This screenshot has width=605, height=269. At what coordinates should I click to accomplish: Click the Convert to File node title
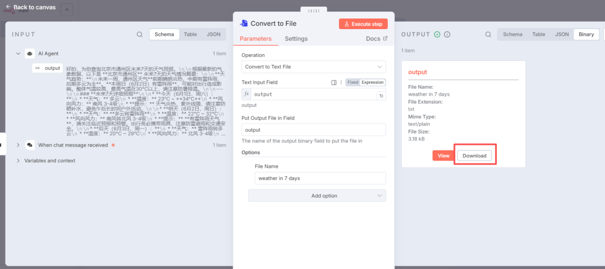pos(273,23)
